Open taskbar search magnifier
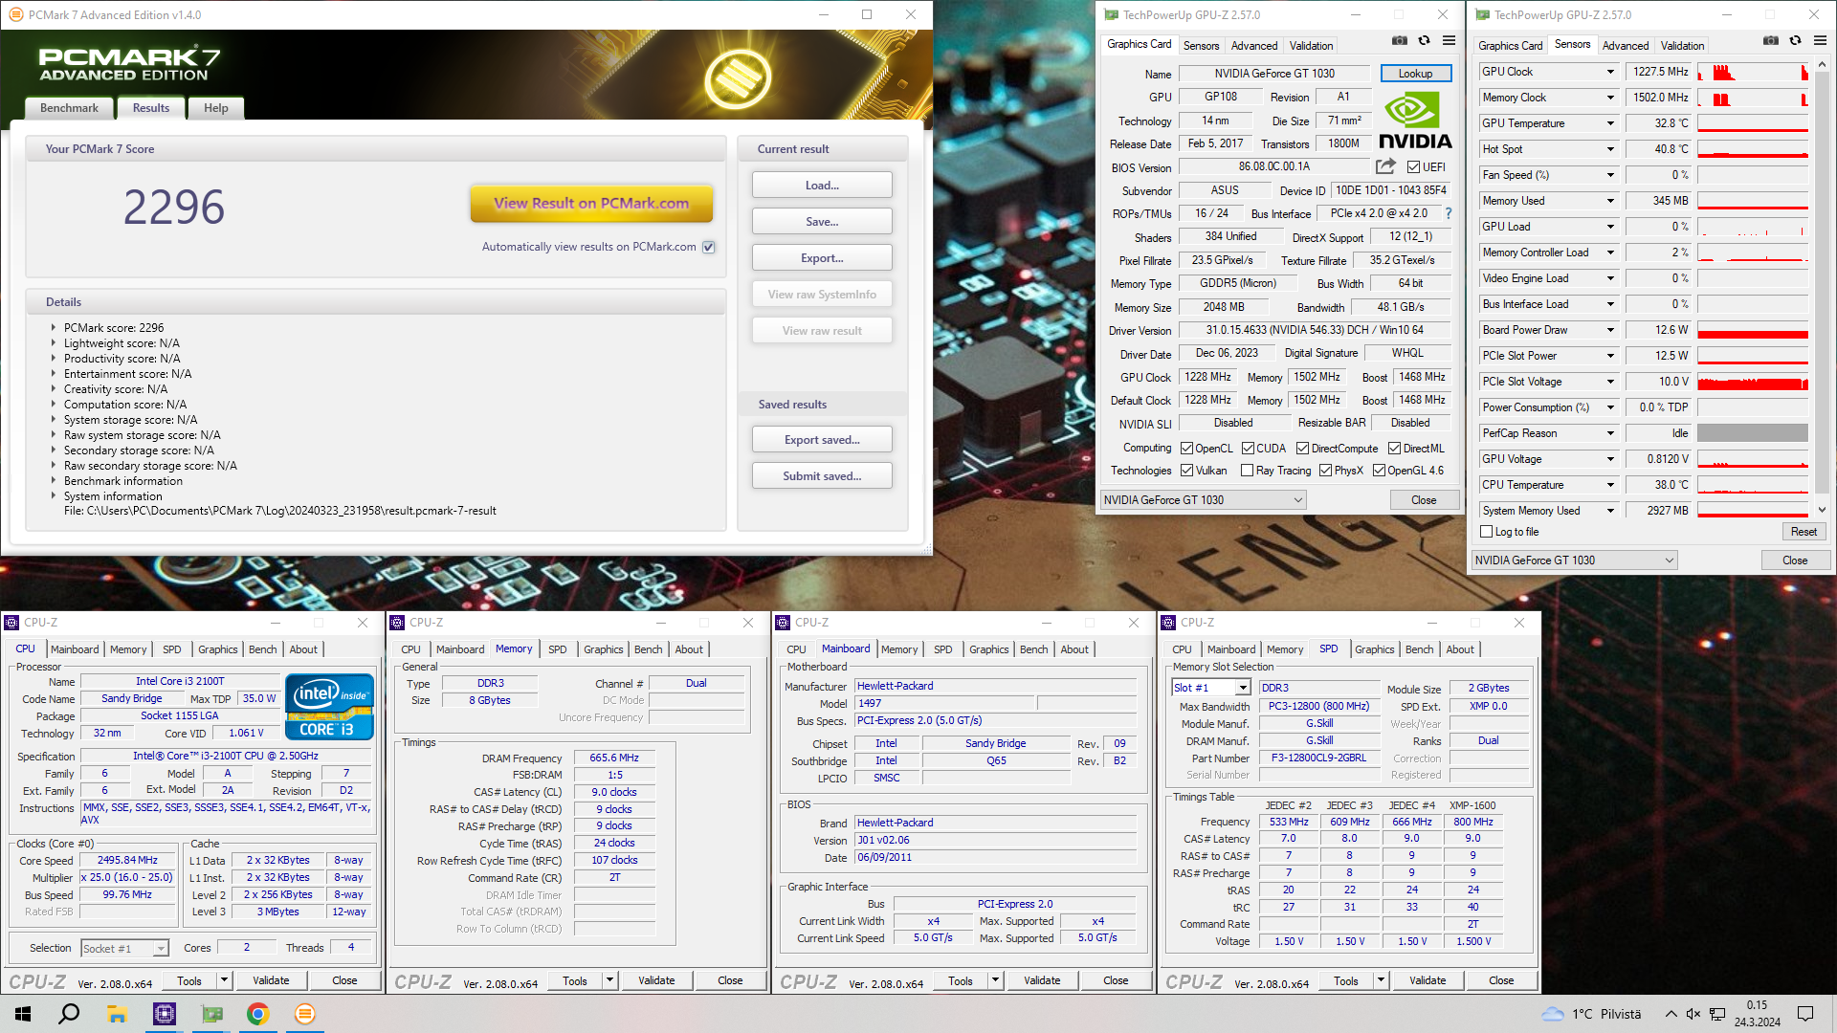This screenshot has width=1837, height=1033. point(69,1014)
